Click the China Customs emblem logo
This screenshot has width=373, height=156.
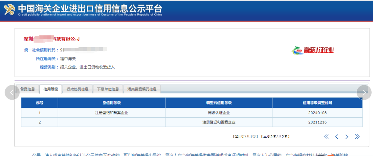pyautogui.click(x=10, y=10)
